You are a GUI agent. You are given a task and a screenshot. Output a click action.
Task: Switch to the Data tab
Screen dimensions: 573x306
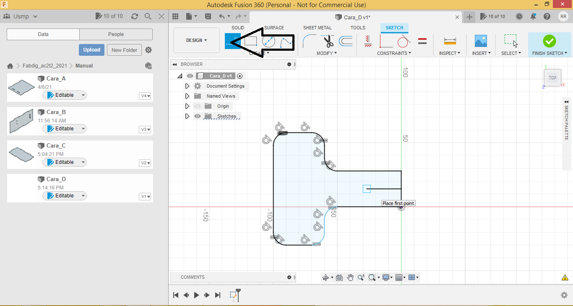(x=43, y=34)
